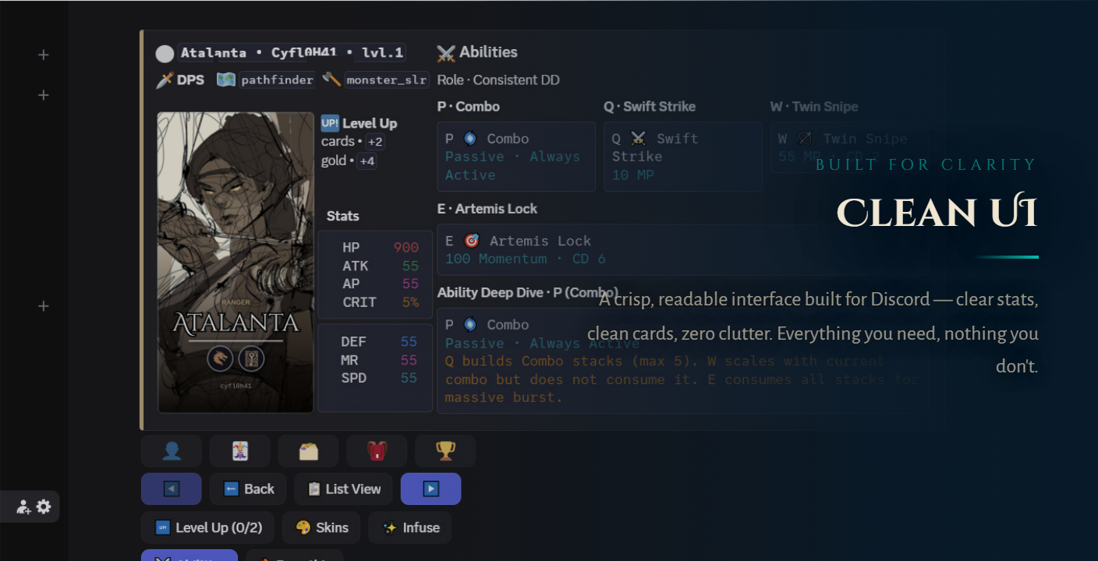The height and width of the screenshot is (561, 1098).
Task: Click the blue UP! badge icon
Action: pos(330,123)
